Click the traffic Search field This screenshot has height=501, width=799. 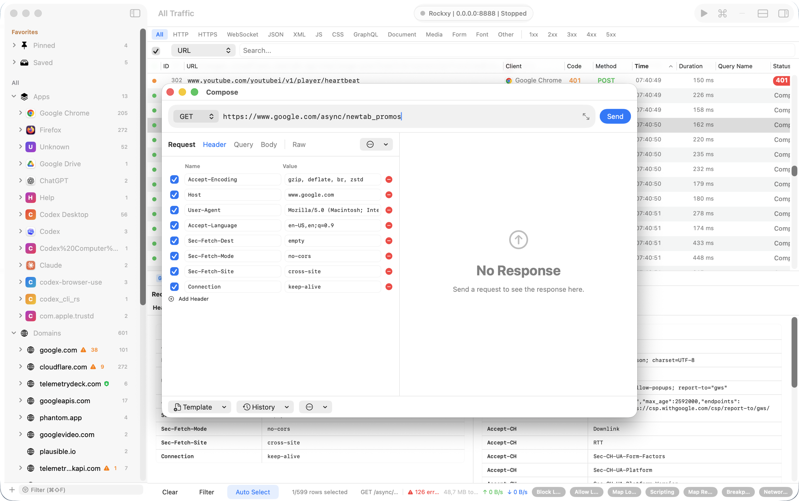coord(517,50)
